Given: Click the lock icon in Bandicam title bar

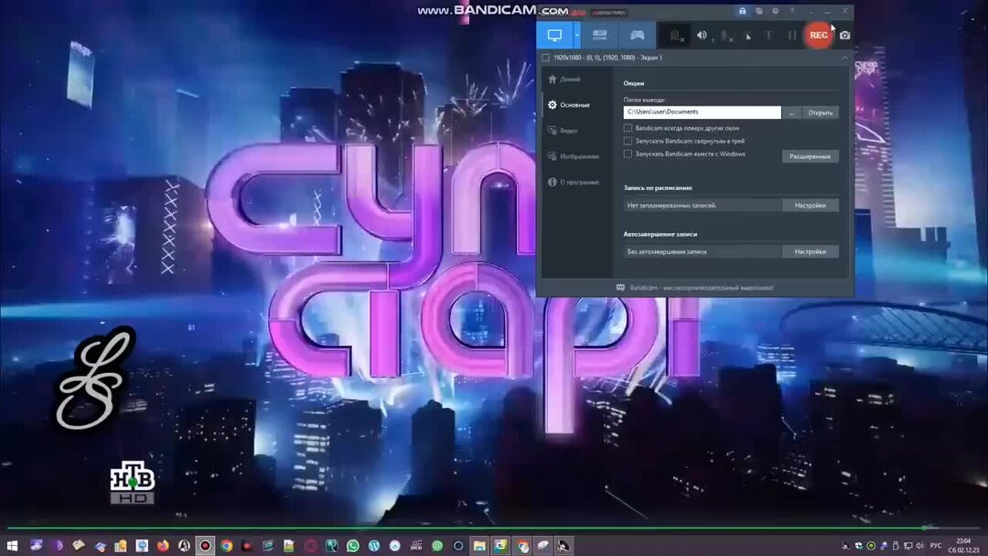Looking at the screenshot, I should (742, 11).
